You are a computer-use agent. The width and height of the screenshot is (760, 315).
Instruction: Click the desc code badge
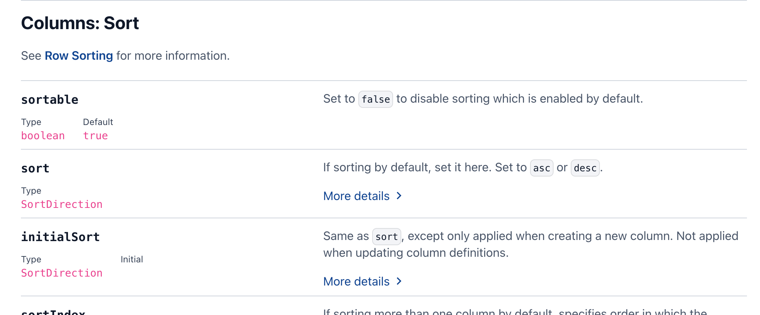point(585,168)
